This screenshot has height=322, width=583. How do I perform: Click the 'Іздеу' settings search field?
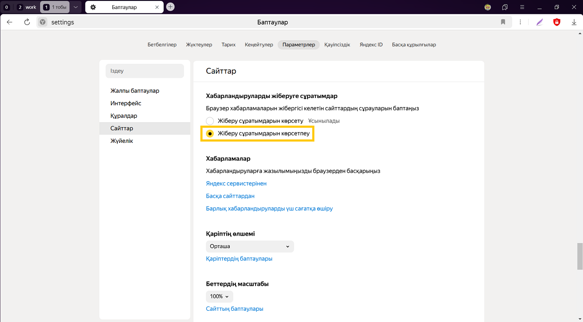[145, 71]
